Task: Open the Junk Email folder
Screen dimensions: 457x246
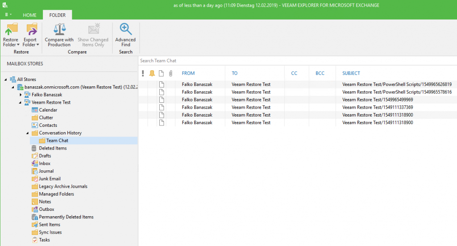Action: point(46,179)
